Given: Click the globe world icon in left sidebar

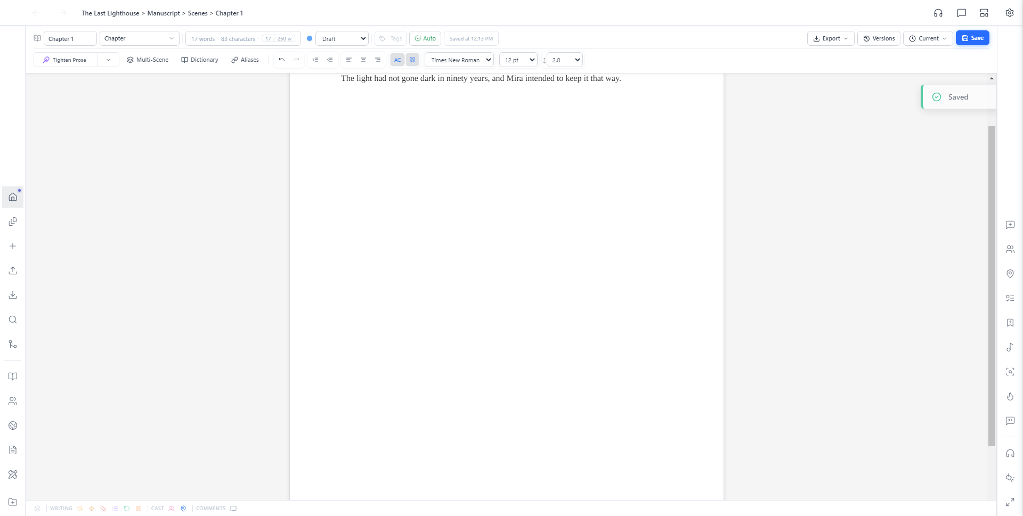Looking at the screenshot, I should (13, 425).
